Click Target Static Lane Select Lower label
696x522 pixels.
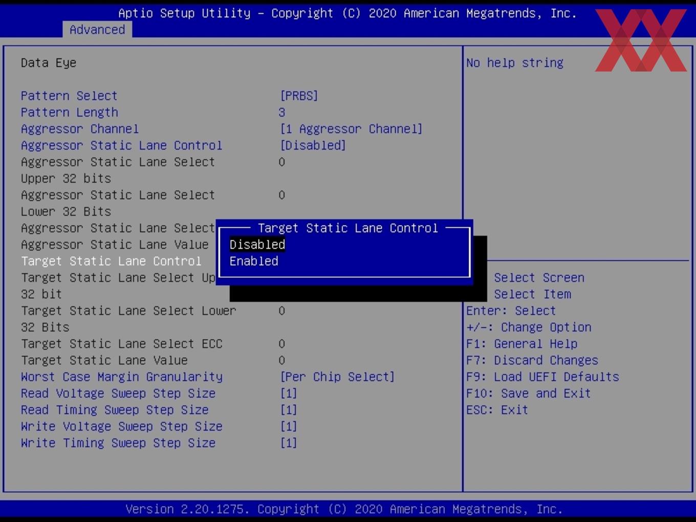128,311
